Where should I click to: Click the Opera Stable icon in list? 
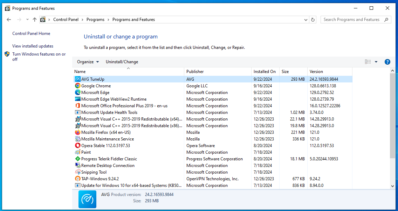pos(78,145)
